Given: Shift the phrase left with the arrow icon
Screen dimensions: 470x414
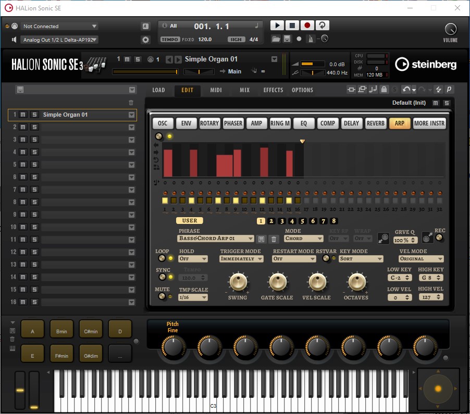Looking at the screenshot, I should (156, 145).
